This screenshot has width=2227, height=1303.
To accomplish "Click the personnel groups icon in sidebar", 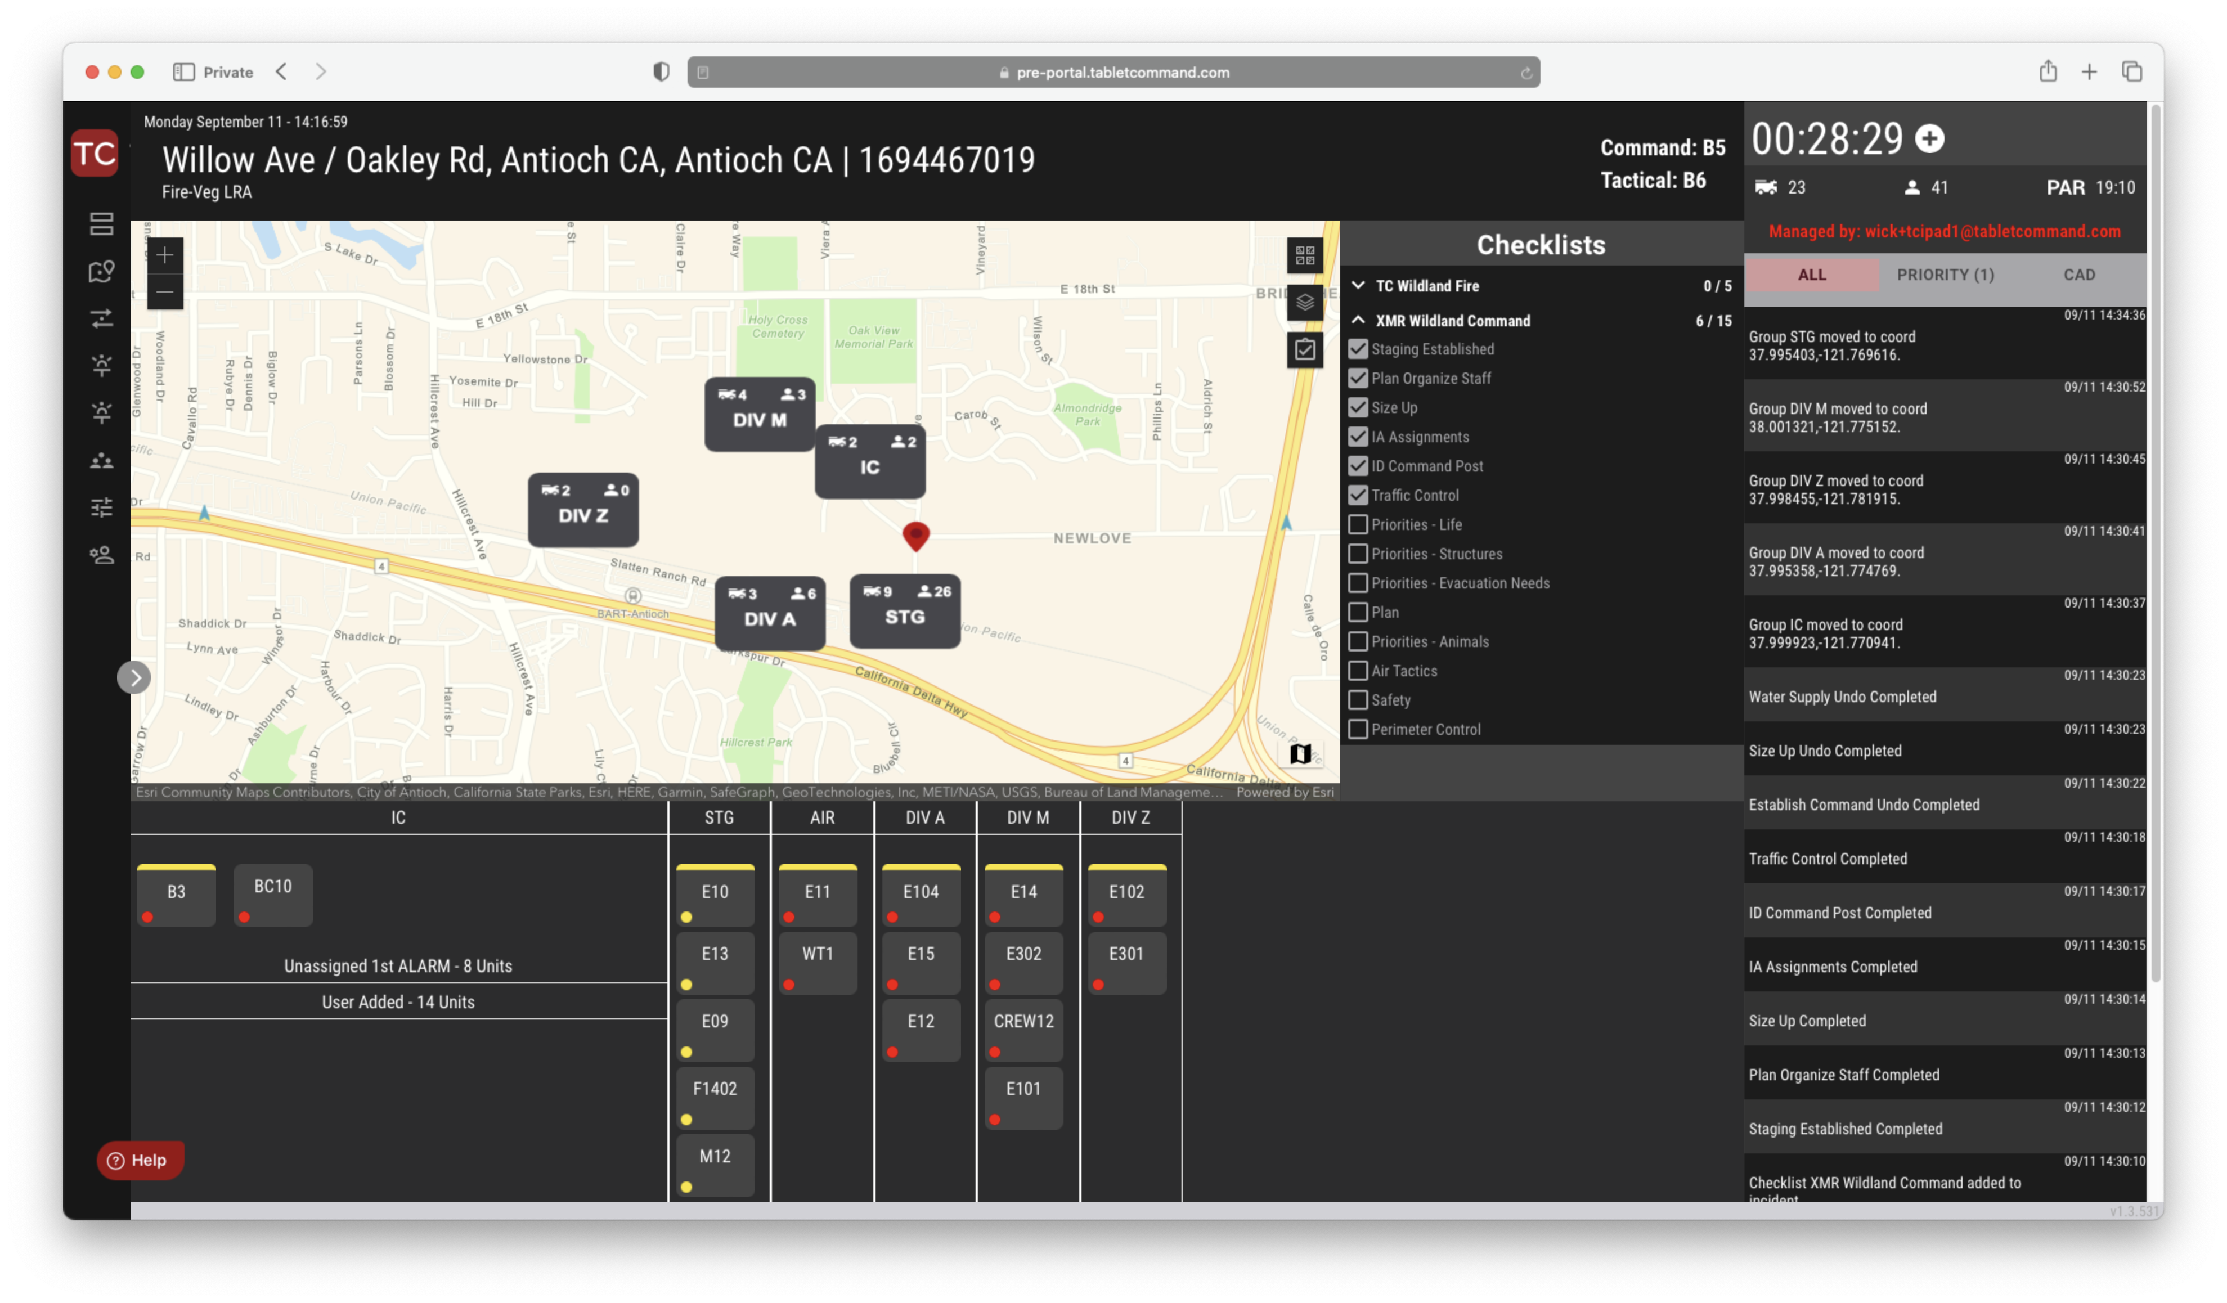I will (102, 460).
